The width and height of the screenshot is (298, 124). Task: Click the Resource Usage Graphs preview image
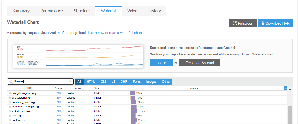point(79,56)
